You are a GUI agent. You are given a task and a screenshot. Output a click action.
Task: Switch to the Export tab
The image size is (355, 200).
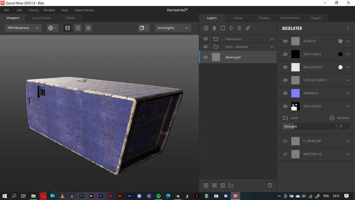click(316, 18)
